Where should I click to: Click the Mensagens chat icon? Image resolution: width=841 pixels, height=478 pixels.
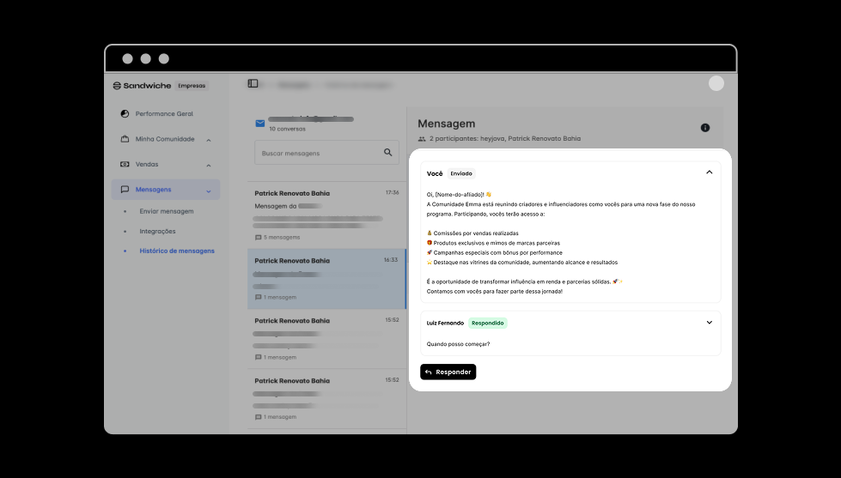125,189
